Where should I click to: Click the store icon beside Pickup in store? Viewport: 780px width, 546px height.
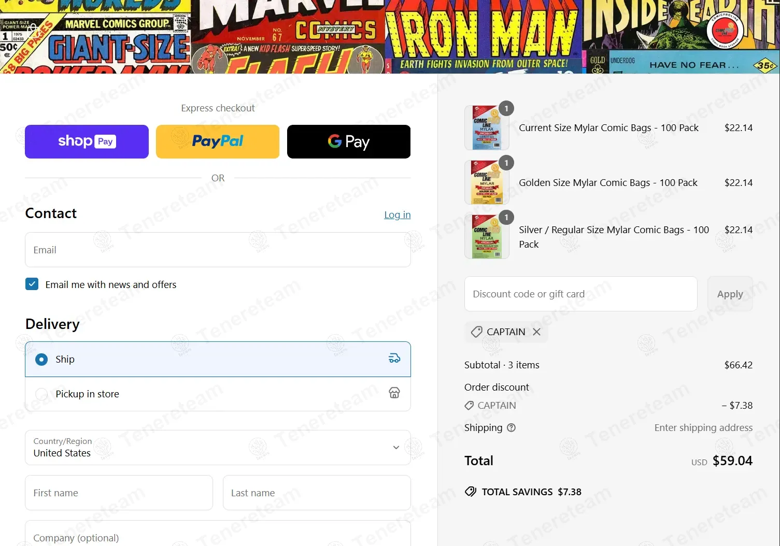(x=394, y=393)
